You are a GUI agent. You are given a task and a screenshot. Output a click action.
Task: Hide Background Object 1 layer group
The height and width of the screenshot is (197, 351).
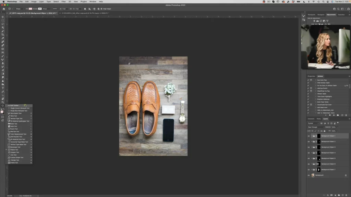click(309, 136)
